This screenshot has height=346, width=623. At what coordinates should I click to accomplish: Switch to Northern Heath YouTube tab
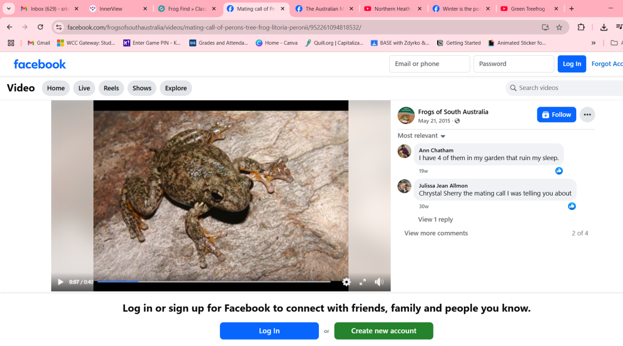pos(393,9)
